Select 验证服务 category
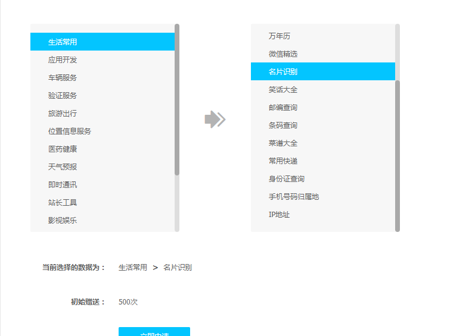Screen dimensions: 475x336 pos(63,96)
